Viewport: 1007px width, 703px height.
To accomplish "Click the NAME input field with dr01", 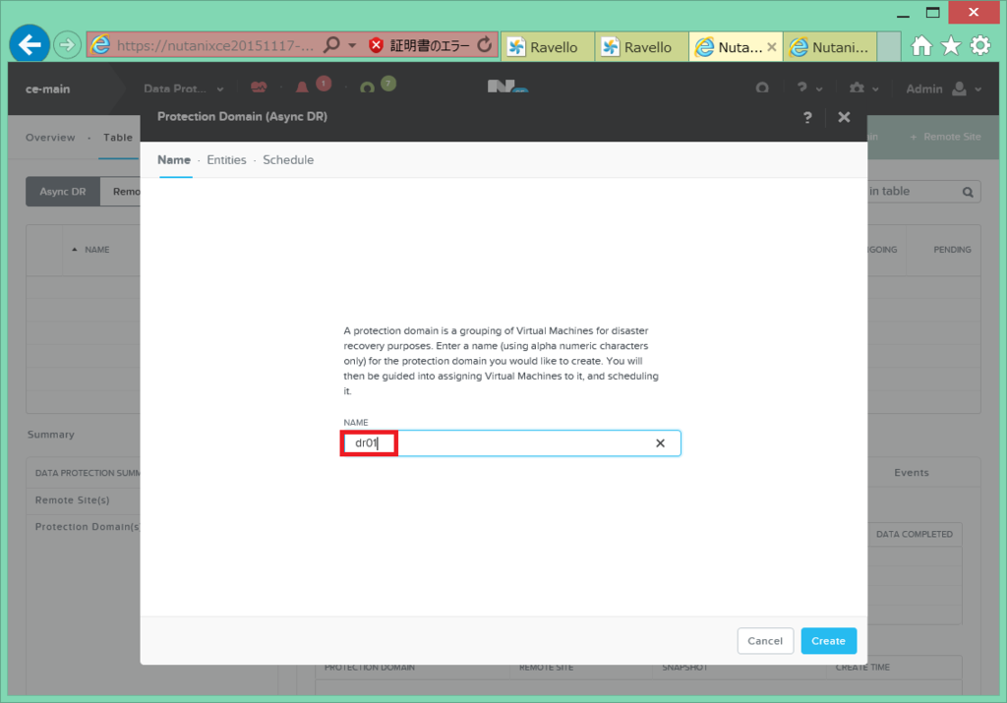I will (510, 443).
